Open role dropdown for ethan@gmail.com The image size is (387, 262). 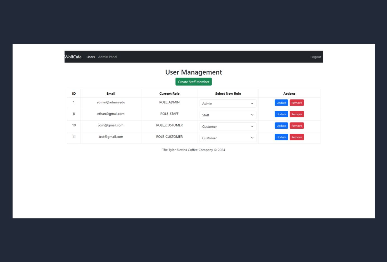pos(228,115)
